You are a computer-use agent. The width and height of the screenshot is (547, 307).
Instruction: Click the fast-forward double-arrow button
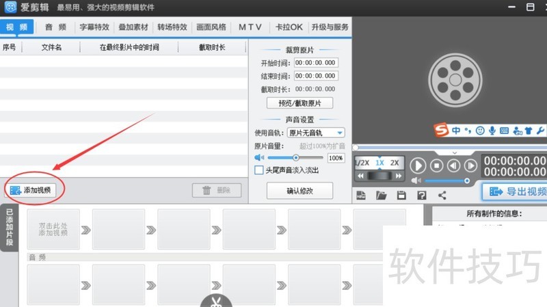[x=398, y=176]
